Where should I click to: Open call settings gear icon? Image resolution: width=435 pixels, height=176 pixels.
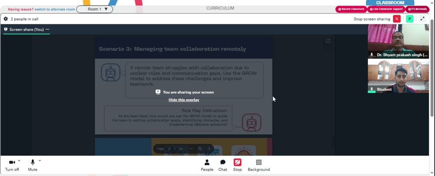point(6,19)
